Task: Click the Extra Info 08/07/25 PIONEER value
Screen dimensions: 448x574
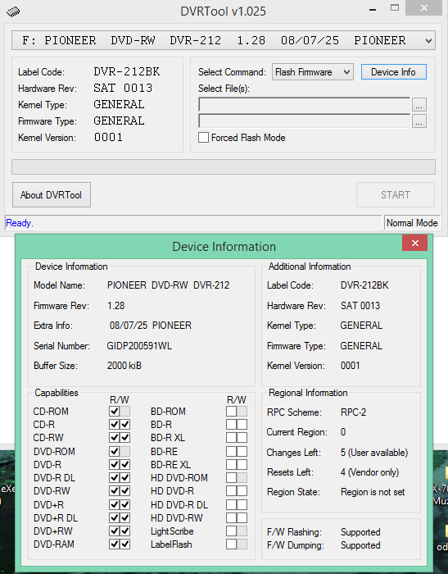Action: tap(151, 326)
